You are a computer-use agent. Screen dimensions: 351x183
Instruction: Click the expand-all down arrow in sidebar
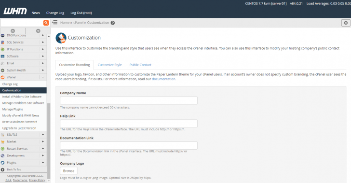(x=38, y=31)
